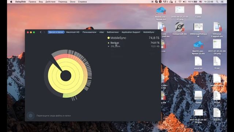Open the Окно menu
Viewport: 234px width, 132px height.
72,1
